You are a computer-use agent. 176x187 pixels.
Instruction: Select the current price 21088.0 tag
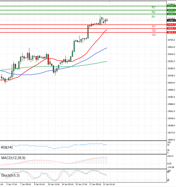(171, 21)
